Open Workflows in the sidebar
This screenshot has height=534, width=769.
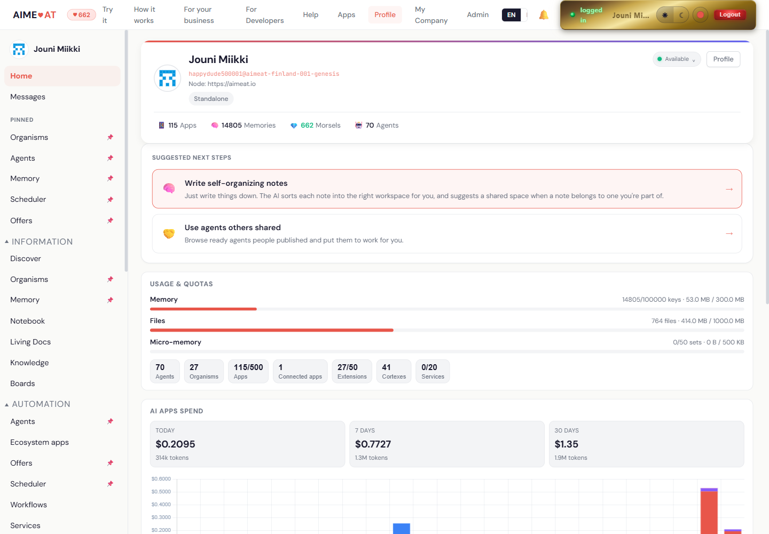62,505
